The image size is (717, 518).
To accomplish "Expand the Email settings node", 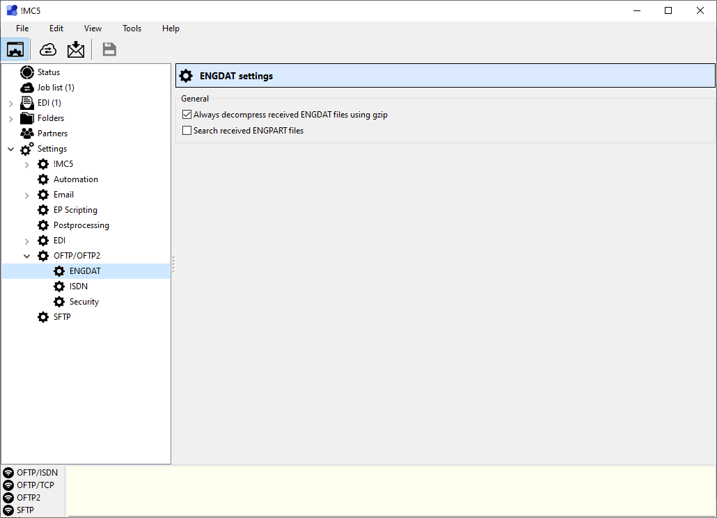I will (27, 195).
